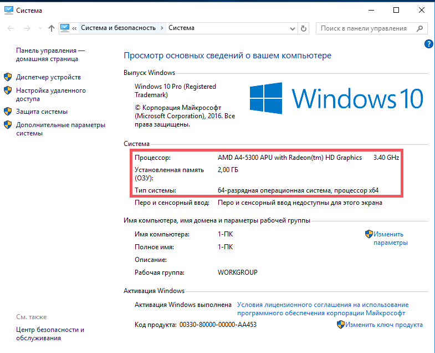This screenshot has height=353, width=435.
Task: Open Дополнительные параметры системы
Action: point(60,129)
